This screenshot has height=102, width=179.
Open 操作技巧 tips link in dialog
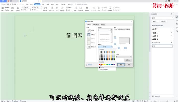pos(89,65)
